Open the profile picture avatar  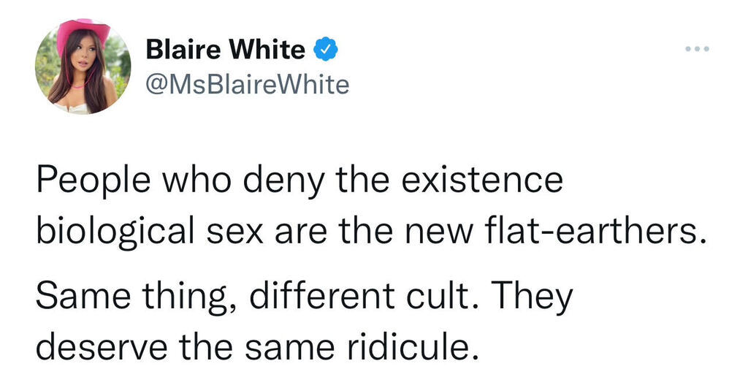(x=83, y=66)
